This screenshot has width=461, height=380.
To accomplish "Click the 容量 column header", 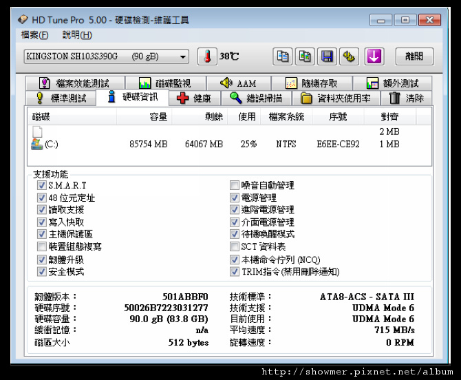I will (x=144, y=117).
